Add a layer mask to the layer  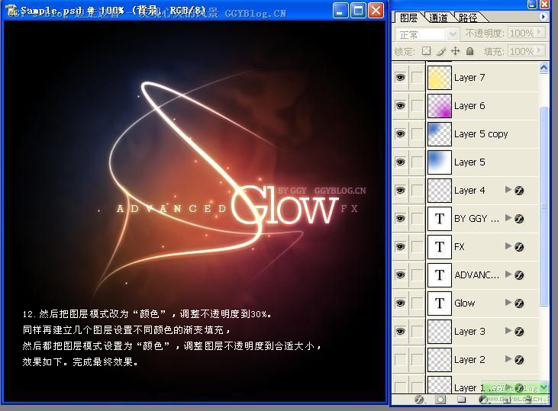(440, 400)
